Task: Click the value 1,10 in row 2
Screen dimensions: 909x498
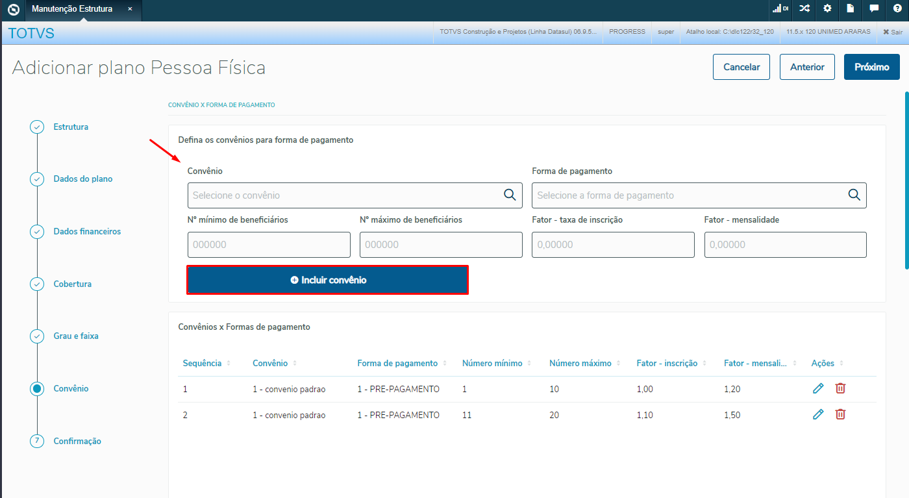Action: (x=645, y=415)
